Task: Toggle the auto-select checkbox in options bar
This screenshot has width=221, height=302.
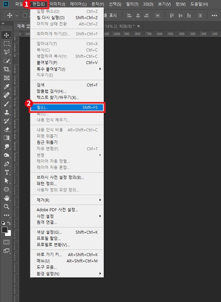Action: point(25,16)
